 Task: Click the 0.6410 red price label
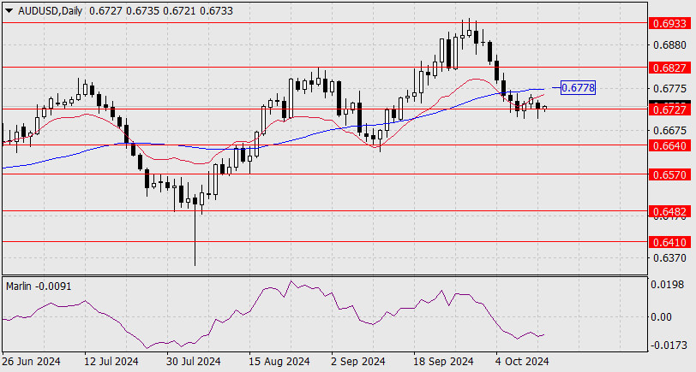(670, 242)
